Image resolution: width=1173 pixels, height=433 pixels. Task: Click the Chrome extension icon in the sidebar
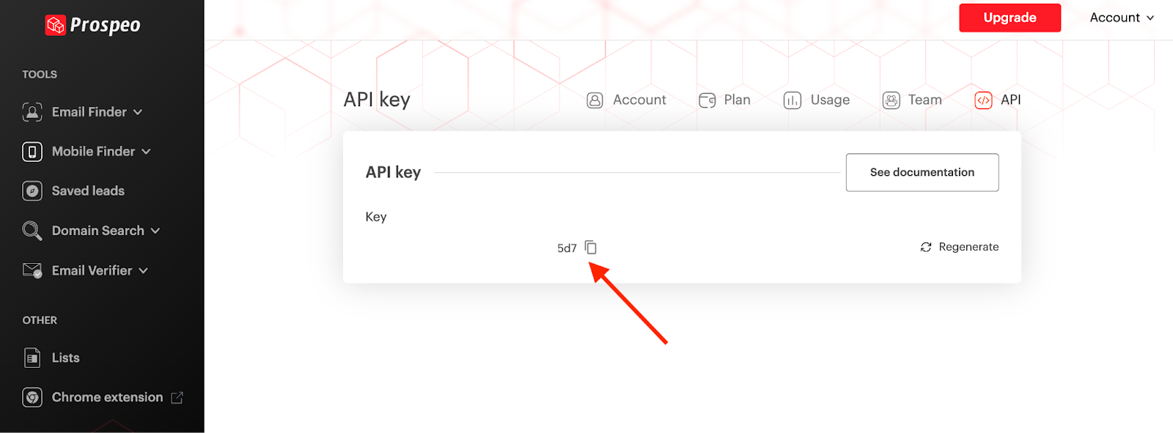(32, 397)
